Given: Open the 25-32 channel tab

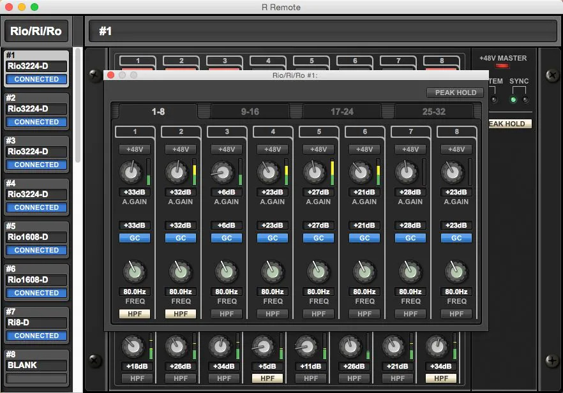Looking at the screenshot, I should click(433, 112).
